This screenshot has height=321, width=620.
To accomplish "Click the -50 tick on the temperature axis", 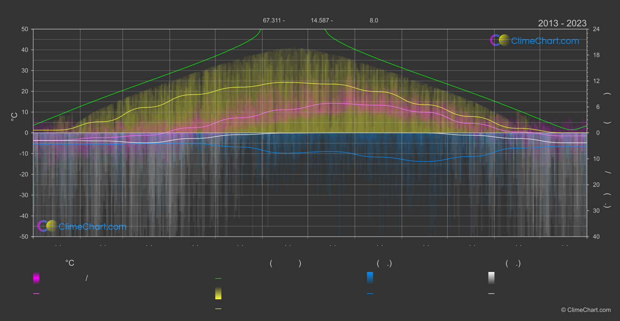I will [24, 237].
